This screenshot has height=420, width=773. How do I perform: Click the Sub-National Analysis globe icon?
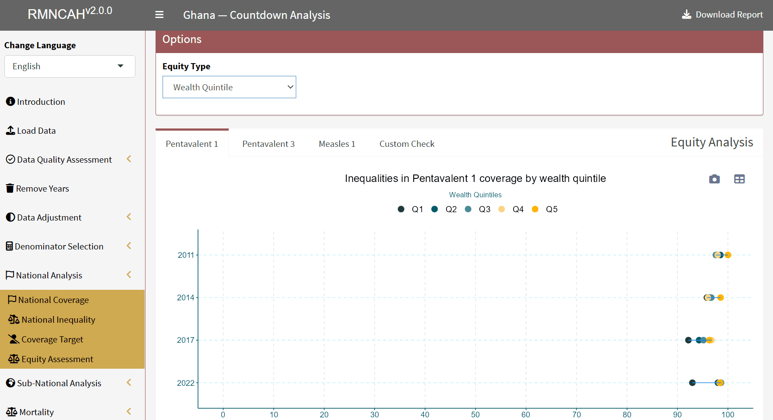(11, 383)
